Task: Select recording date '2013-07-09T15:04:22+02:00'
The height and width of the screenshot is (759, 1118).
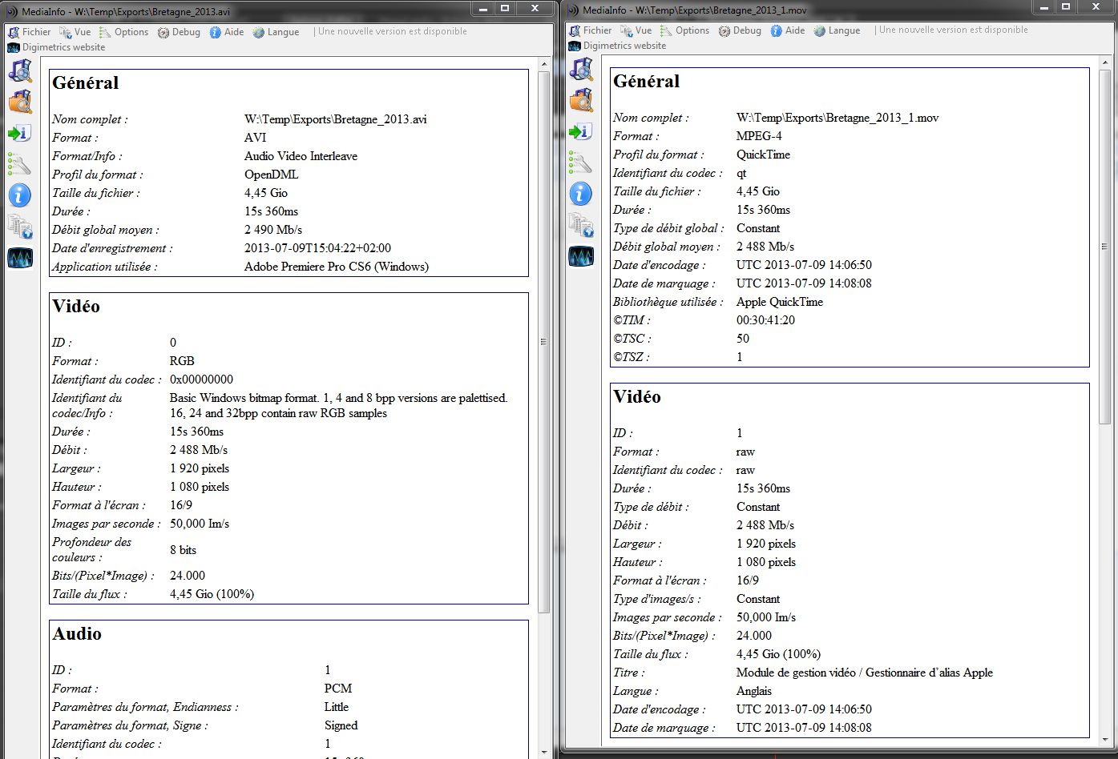Action: pyautogui.click(x=317, y=248)
